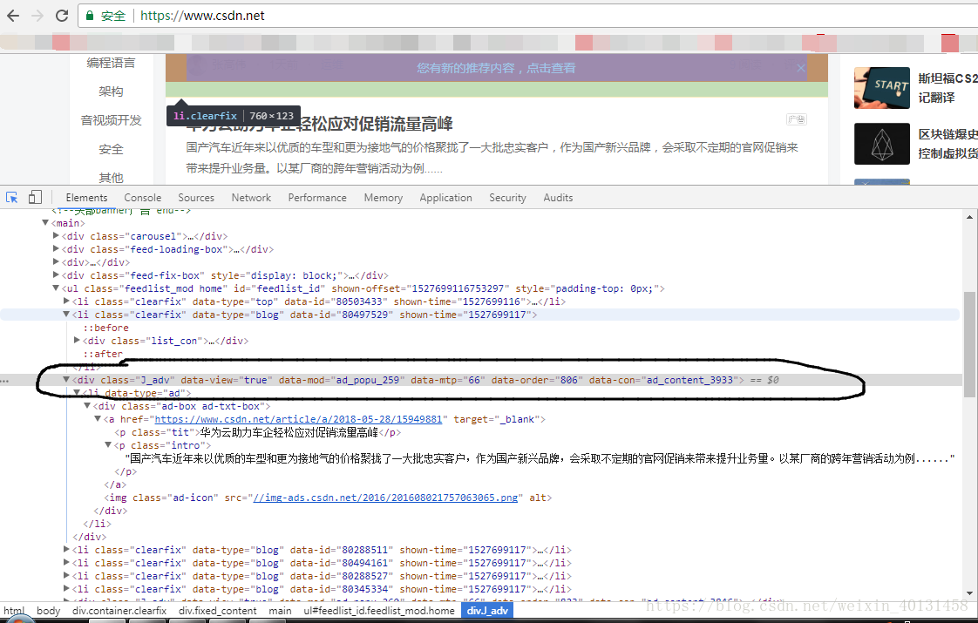
Task: Open the Performance tab
Action: (x=317, y=198)
